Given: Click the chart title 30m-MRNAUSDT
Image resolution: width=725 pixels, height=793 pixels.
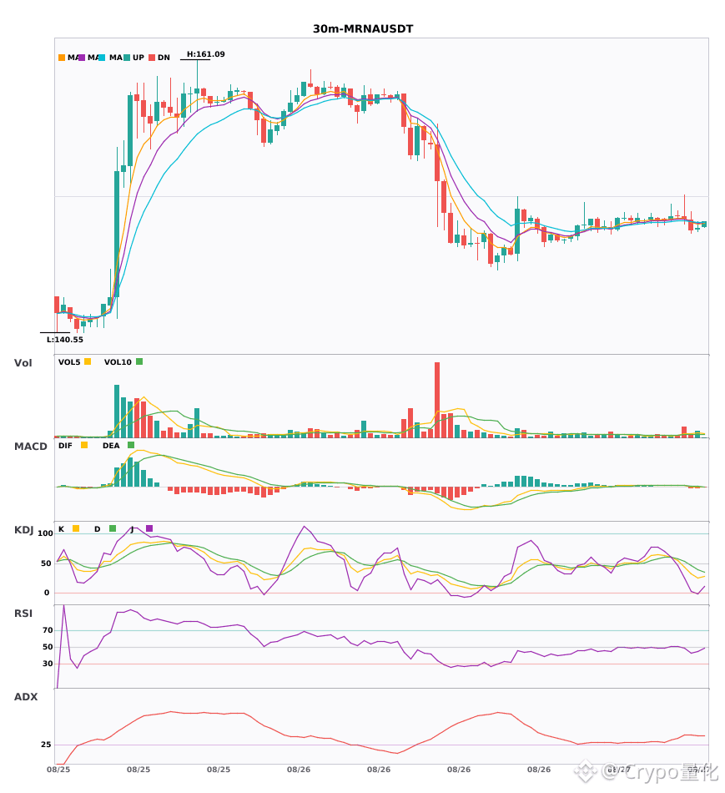Looking at the screenshot, I should pos(363,29).
